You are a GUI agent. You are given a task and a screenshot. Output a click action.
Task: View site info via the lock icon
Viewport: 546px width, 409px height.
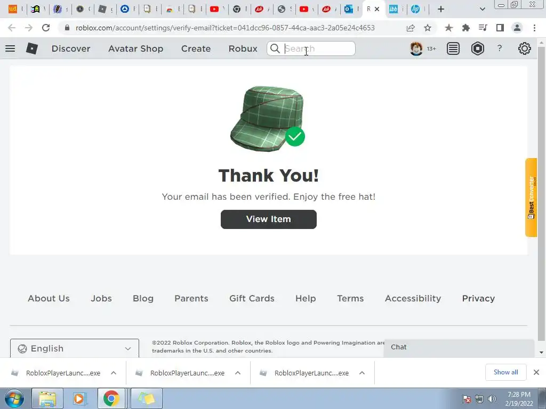click(x=67, y=28)
